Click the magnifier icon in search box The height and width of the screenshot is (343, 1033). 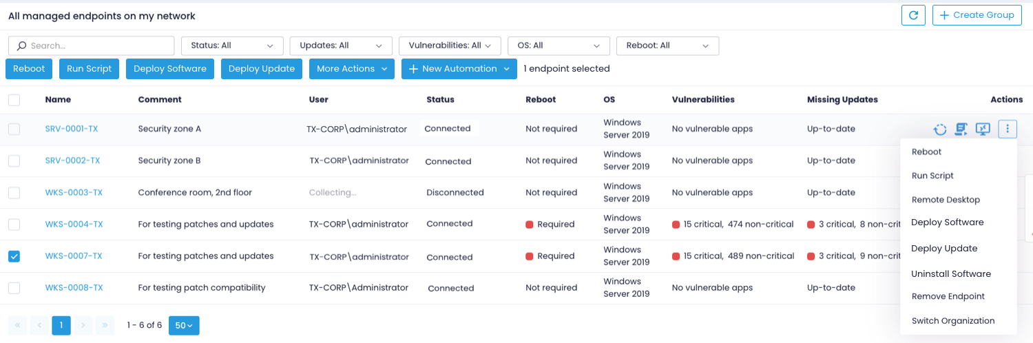click(21, 45)
